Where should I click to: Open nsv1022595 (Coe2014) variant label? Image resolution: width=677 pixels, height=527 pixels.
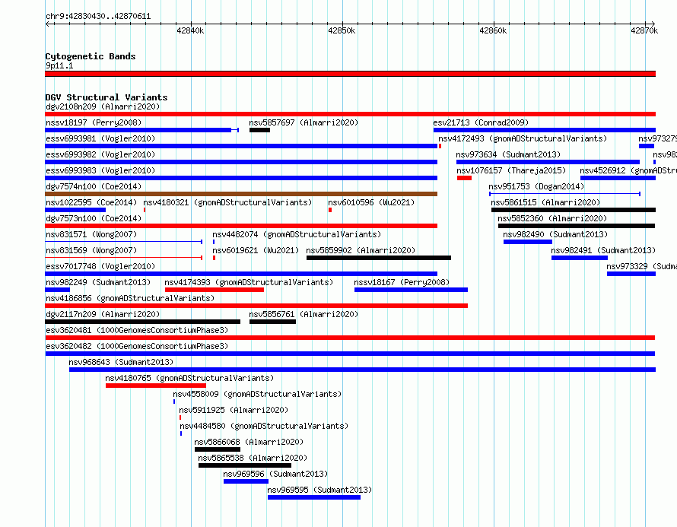[x=91, y=202]
